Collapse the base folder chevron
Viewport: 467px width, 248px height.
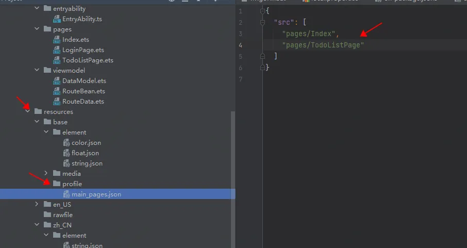tap(37, 121)
